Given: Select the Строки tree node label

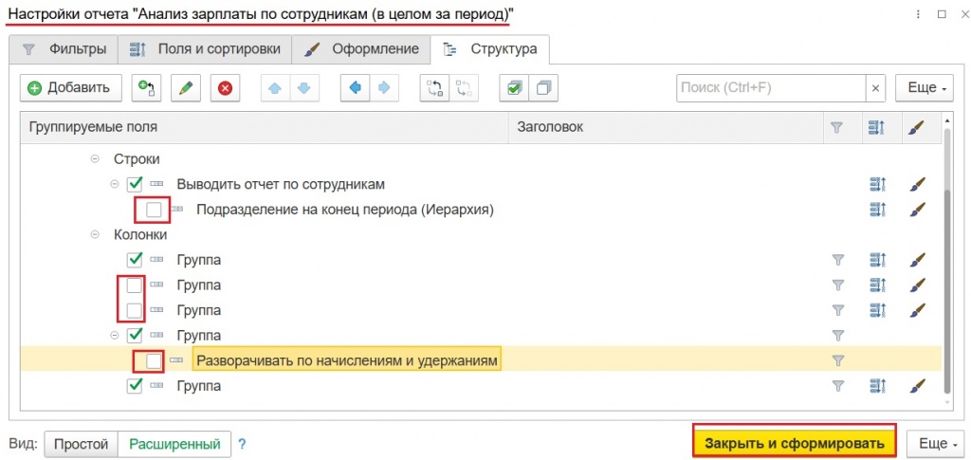Looking at the screenshot, I should (137, 159).
